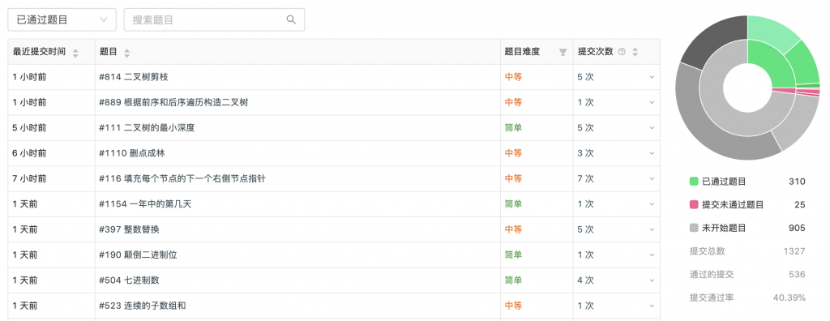Expand submissions for #1110 删点成林
830x321 pixels.
pyautogui.click(x=652, y=154)
